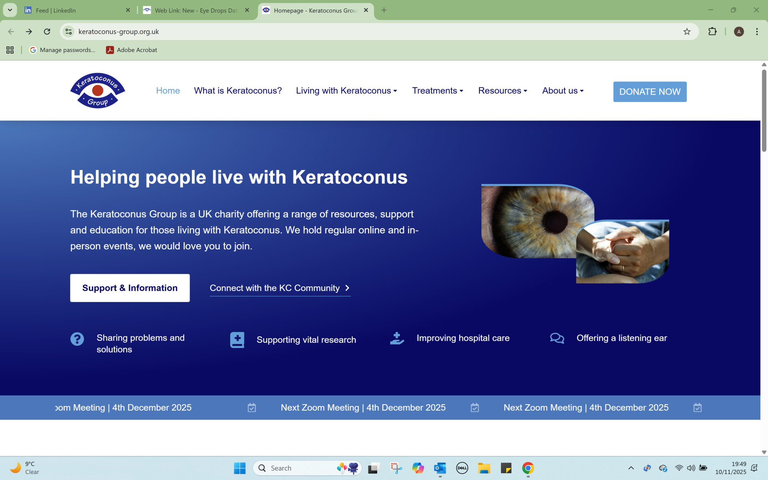Follow Connect with the KC Community link
Viewport: 768px width, 480px height.
click(x=280, y=288)
